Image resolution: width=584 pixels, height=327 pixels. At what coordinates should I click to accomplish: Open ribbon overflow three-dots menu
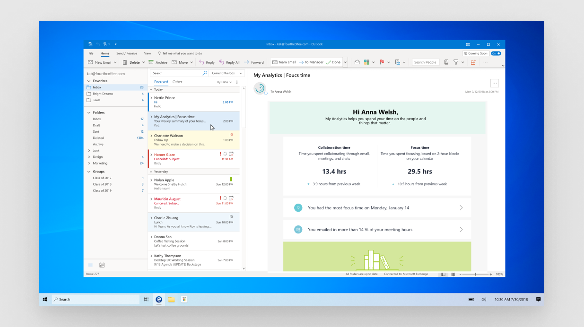point(485,62)
